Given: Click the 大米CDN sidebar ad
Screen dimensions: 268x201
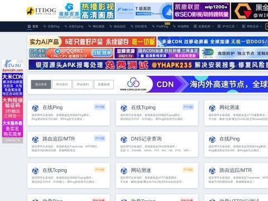Looking at the screenshot, I should [12, 85].
